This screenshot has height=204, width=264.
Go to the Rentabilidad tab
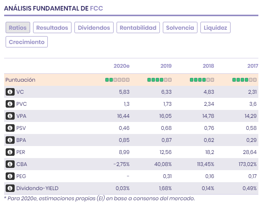point(138,27)
